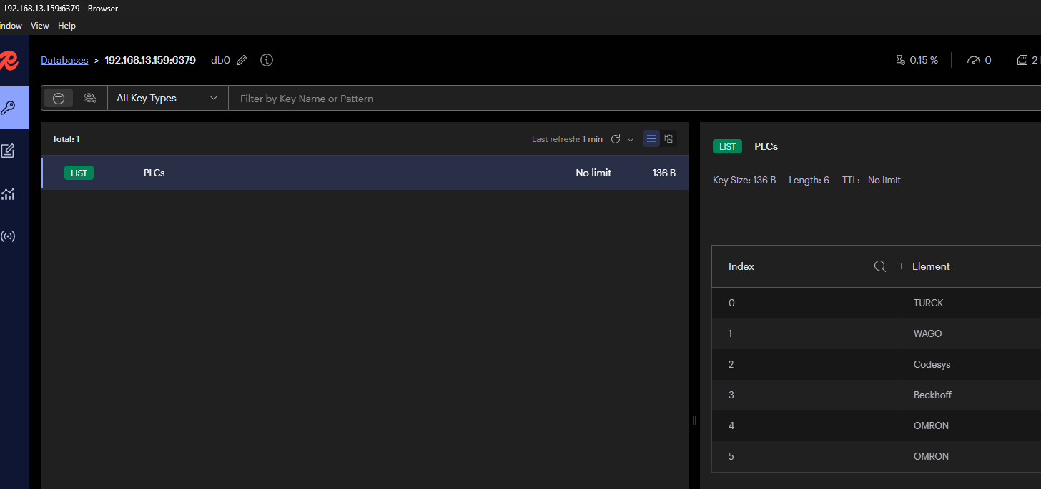Click the LIST badge in PLCs row

79,173
